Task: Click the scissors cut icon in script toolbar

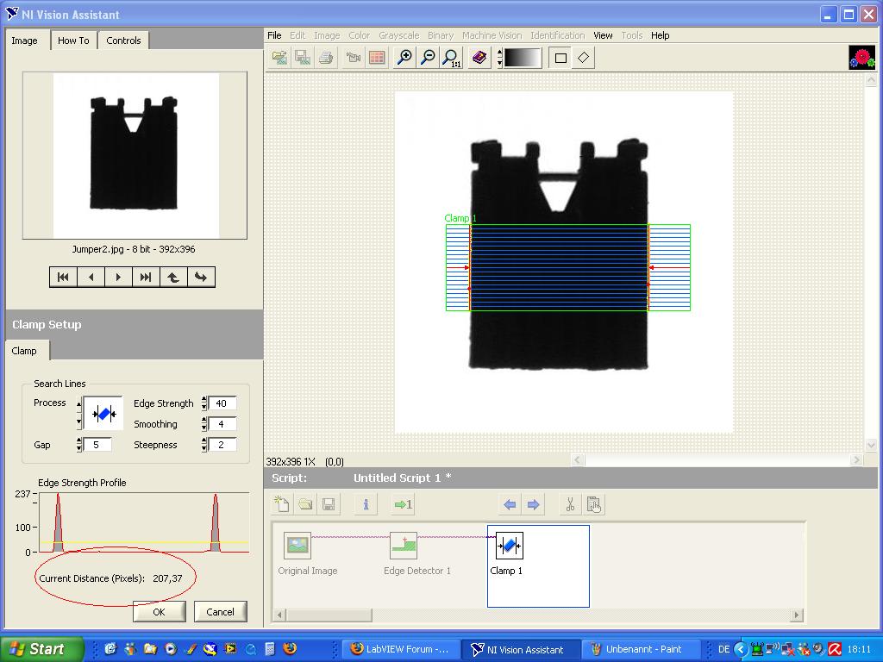Action: click(569, 504)
